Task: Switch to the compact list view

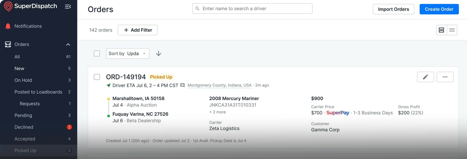Action: (452, 30)
